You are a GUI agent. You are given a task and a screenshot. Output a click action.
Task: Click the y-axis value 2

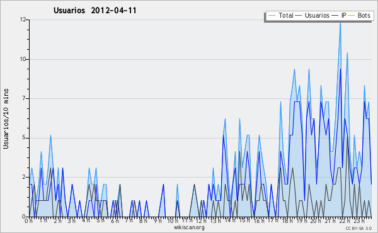pyautogui.click(x=24, y=177)
